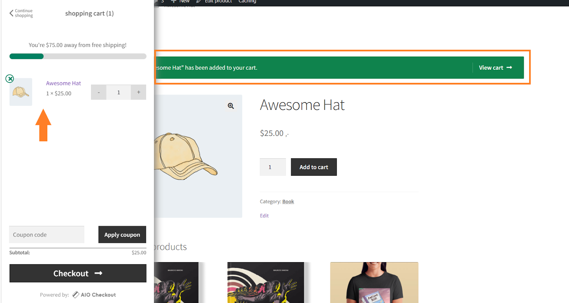Click the free shipping progress bar
This screenshot has width=569, height=303.
click(78, 56)
